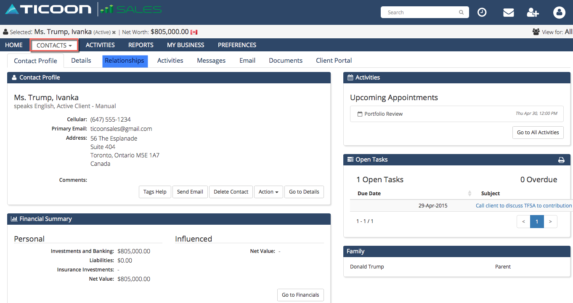
Task: Click the Due Date column header
Action: click(369, 194)
